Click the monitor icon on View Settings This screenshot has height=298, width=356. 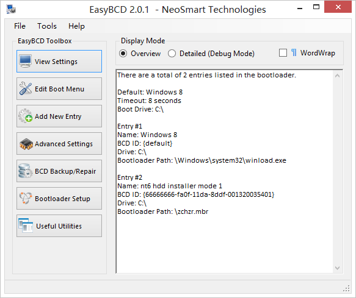[25, 61]
